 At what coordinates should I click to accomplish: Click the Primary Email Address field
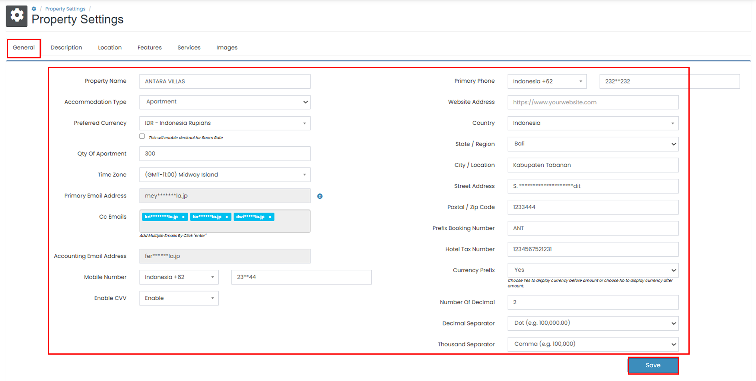click(225, 196)
